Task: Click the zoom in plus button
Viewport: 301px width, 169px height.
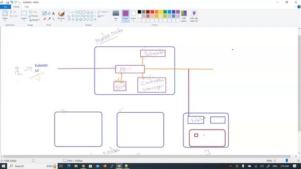Action: pos(298,161)
